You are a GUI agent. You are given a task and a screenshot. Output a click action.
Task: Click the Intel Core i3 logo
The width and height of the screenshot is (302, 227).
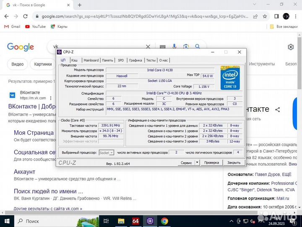[230, 78]
